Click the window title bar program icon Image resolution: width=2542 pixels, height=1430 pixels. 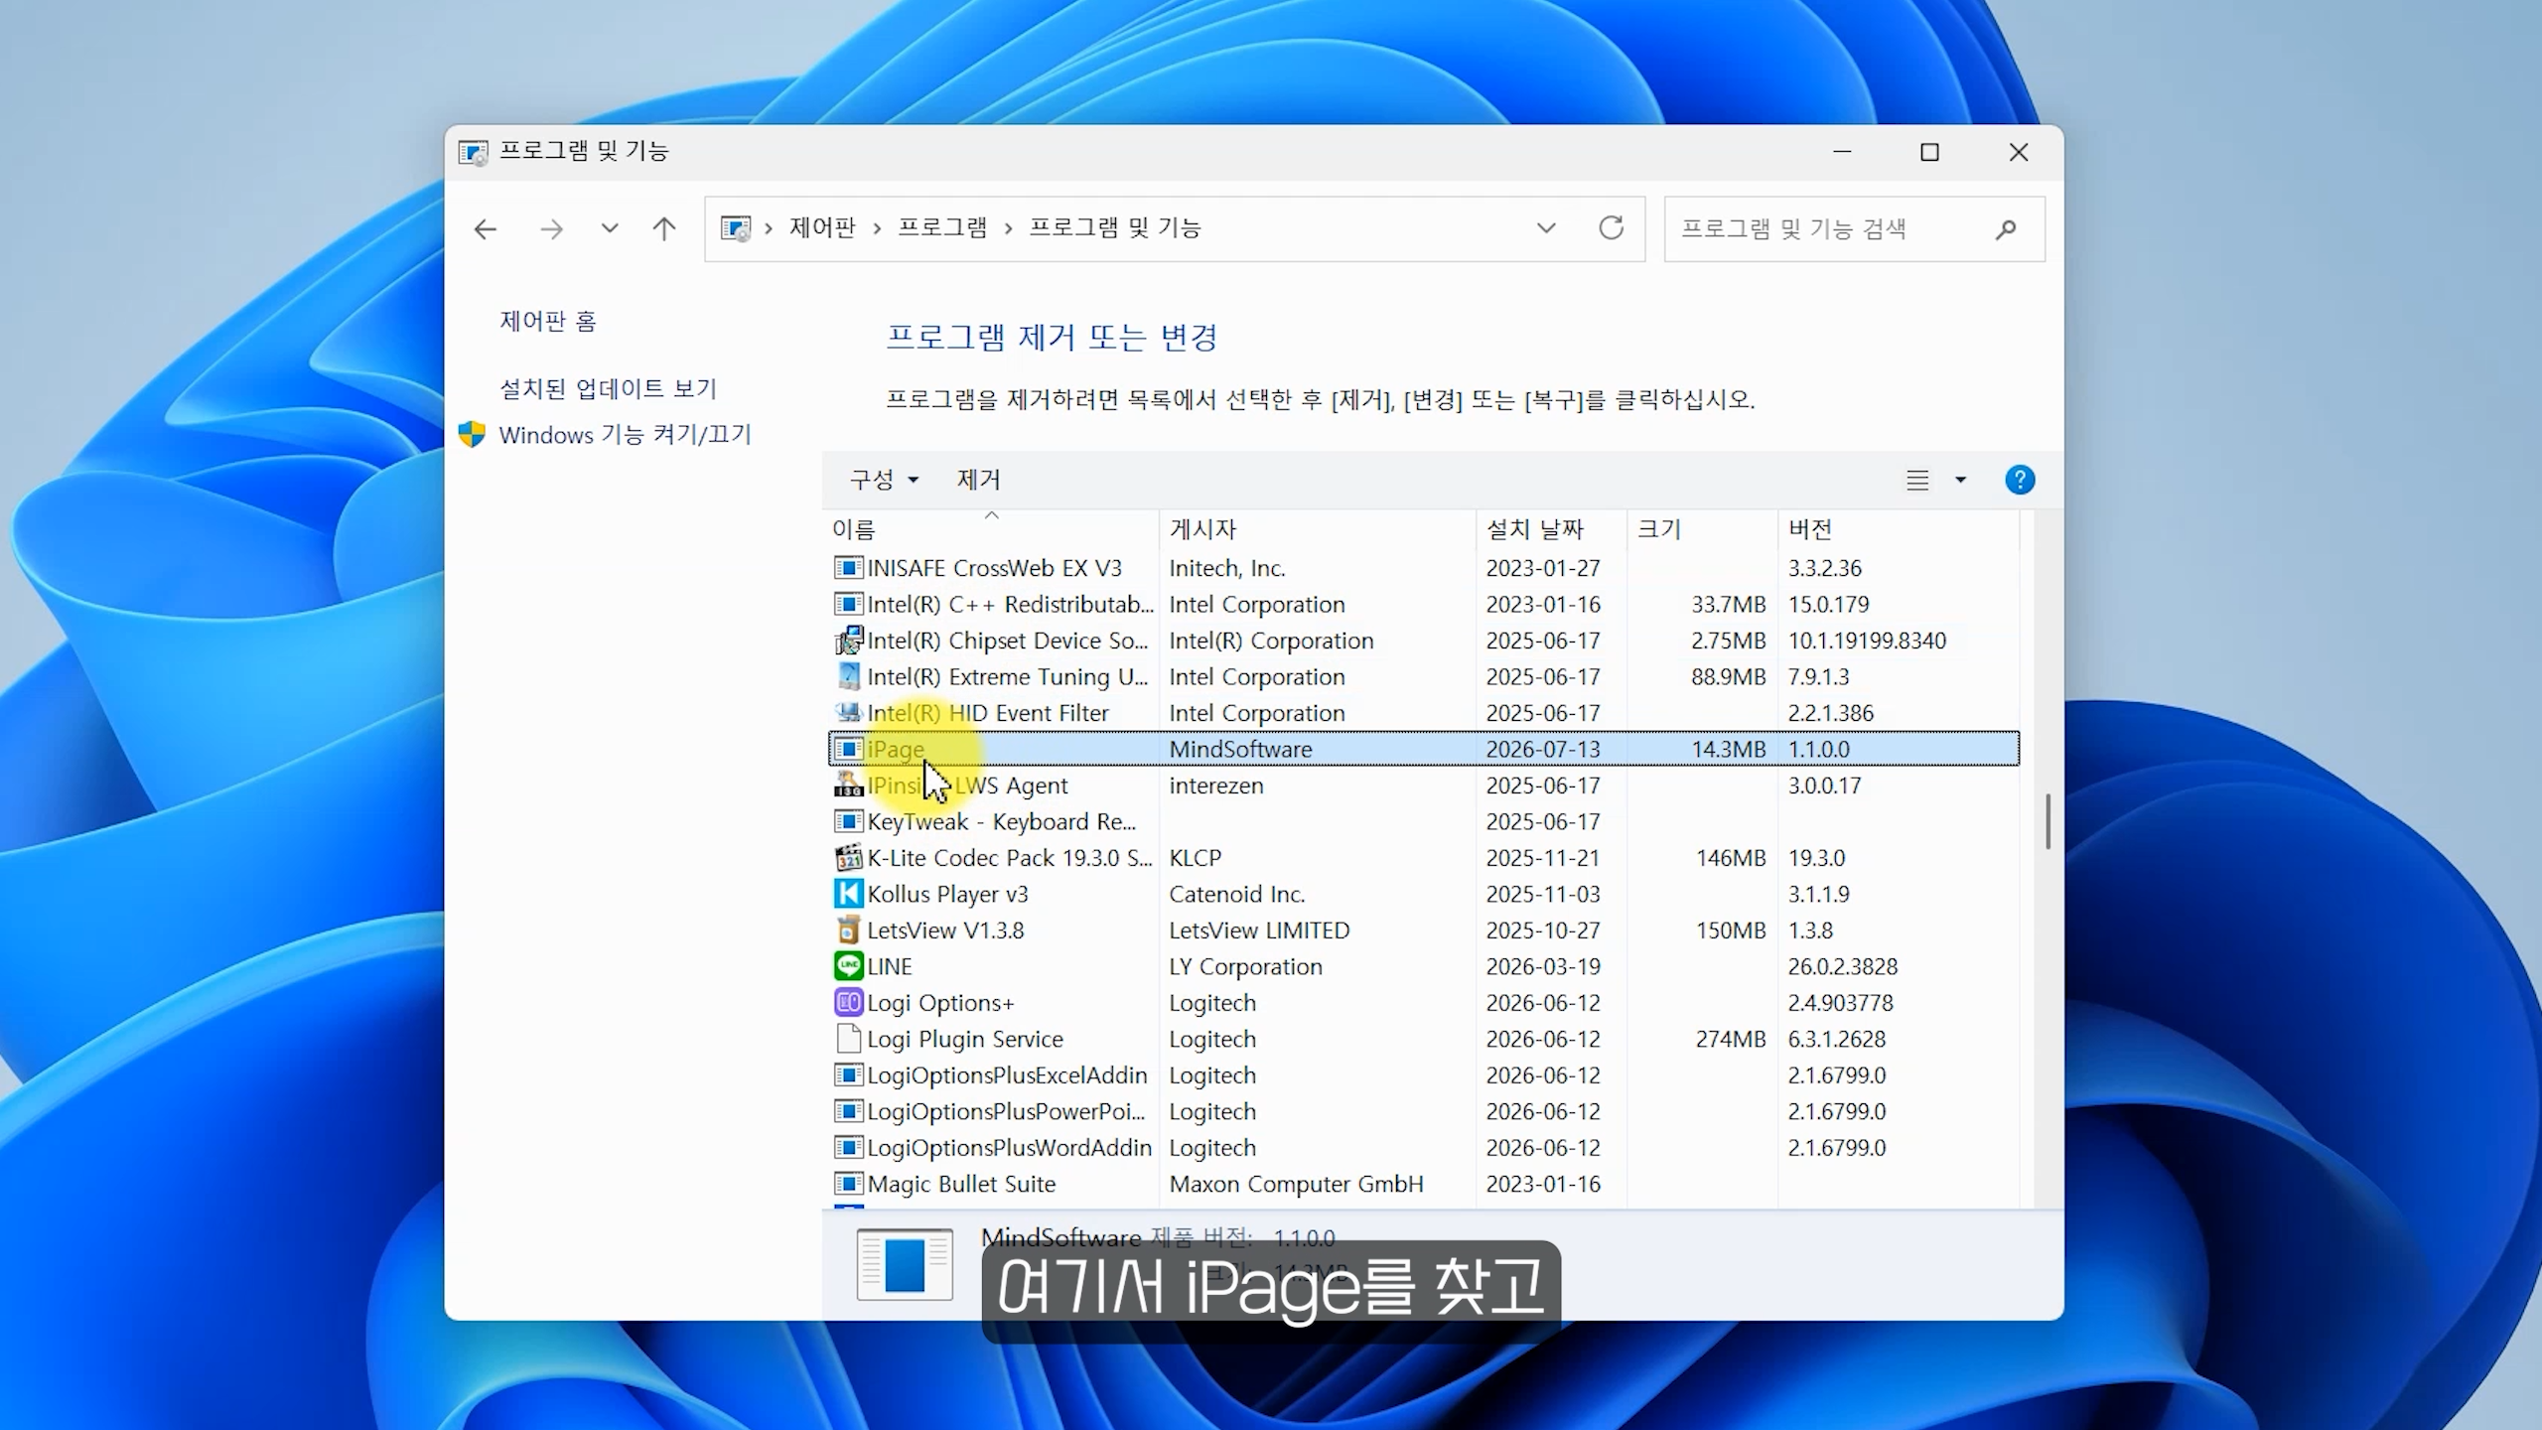(473, 152)
